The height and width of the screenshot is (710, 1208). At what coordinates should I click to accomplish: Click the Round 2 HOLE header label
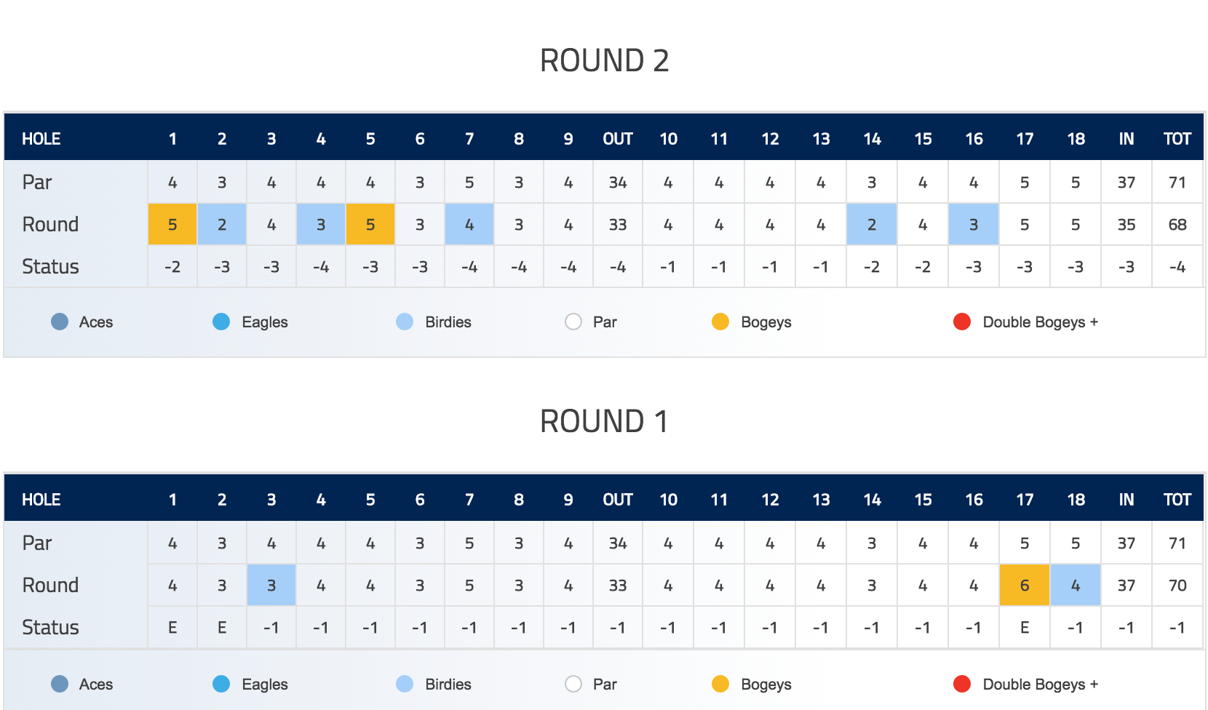tap(41, 139)
